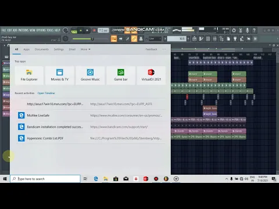Click the Open Timeline link
The width and height of the screenshot is (279, 209).
[x=46, y=93]
